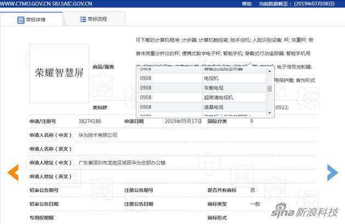
Task: Click the 申请/注册号 label
Action: [x=43, y=121]
